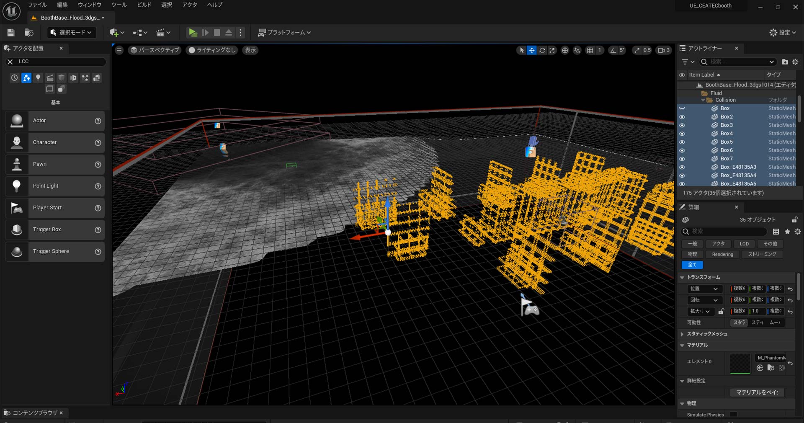The width and height of the screenshot is (804, 423).
Task: Select the rotate transform gizmo tool
Action: (x=542, y=50)
